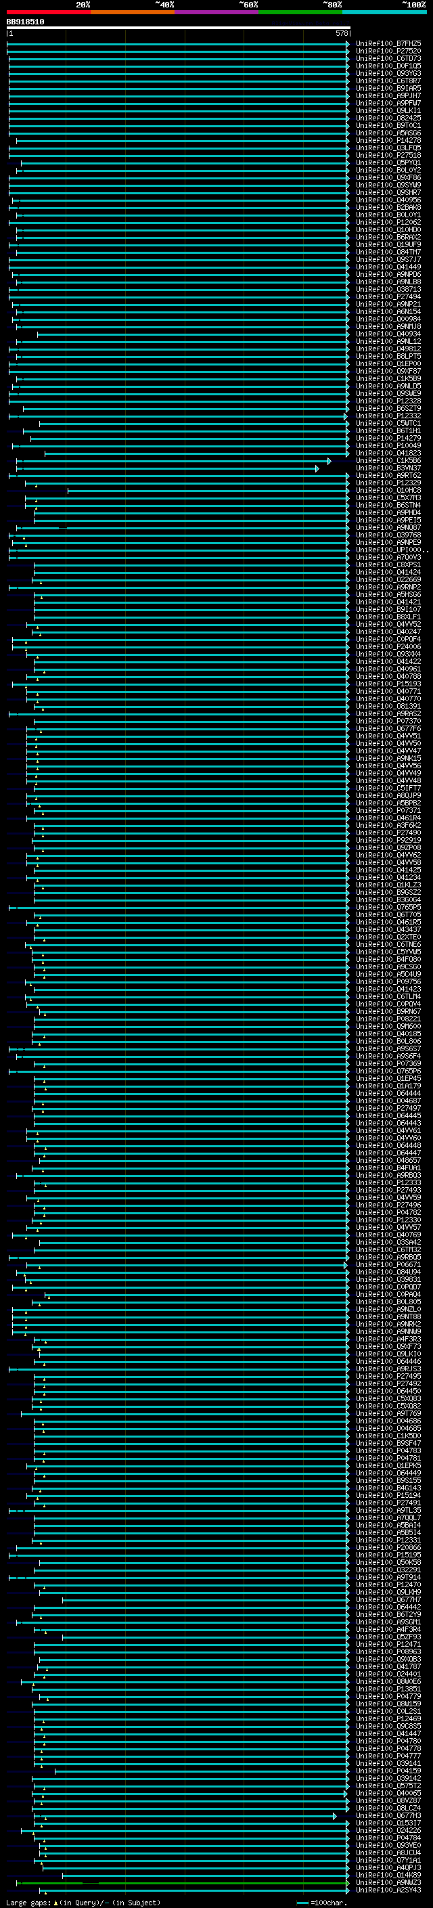
Task: Click the orange ~40% identity legend segment
Action: coord(133,12)
